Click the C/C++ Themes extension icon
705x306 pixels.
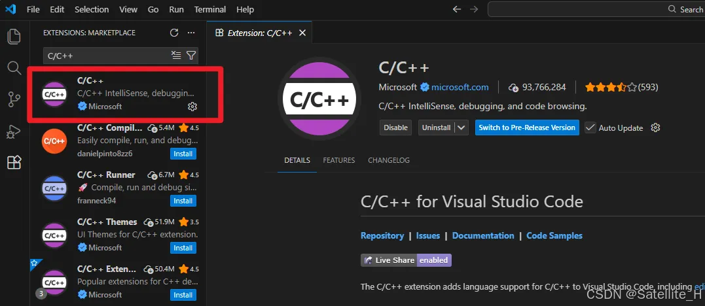point(54,235)
